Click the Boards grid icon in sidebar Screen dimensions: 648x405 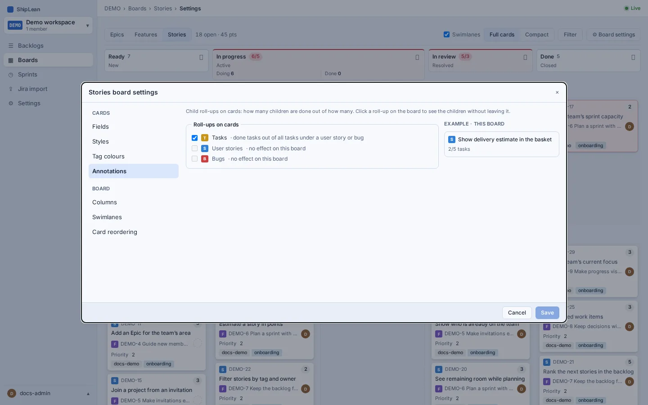[x=11, y=60]
